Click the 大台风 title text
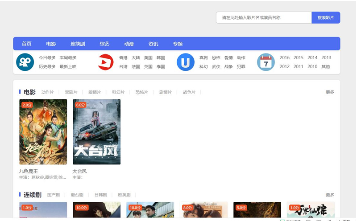Image resolution: width=357 pixels, height=221 pixels. (x=80, y=171)
